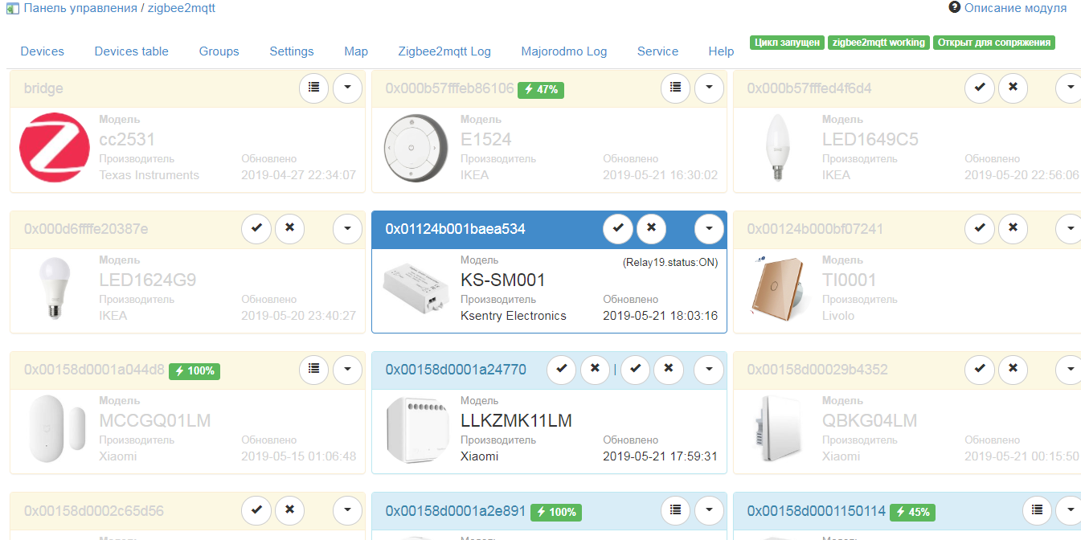Screen dimensions: 1081x540
Task: Open Описание модуля help link
Action: click(1016, 8)
